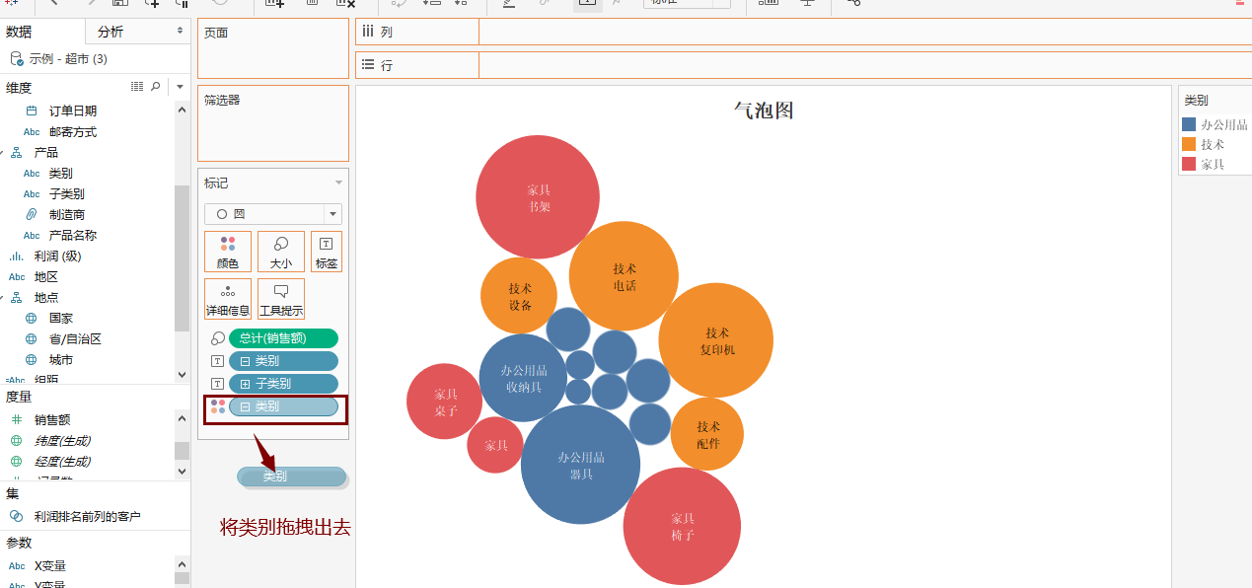This screenshot has width=1252, height=588.
Task: Click the color-dots icon beside the highlighted 类别 pill
Action: click(x=218, y=406)
